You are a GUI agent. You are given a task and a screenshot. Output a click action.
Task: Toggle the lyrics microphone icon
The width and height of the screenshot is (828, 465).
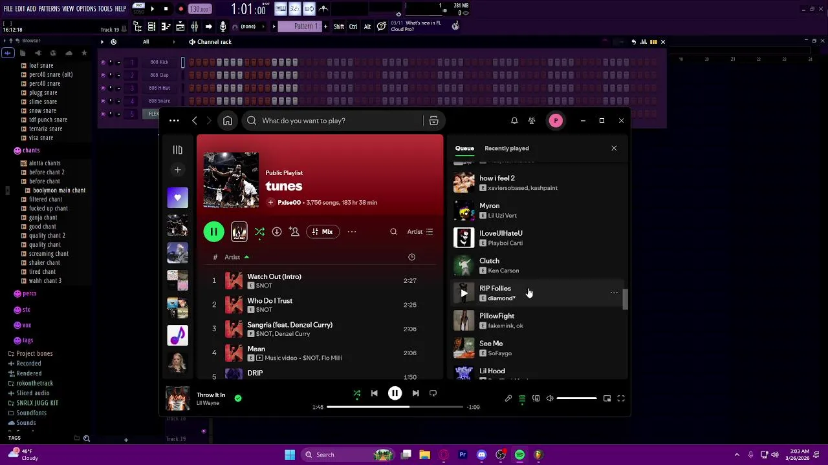tap(508, 398)
